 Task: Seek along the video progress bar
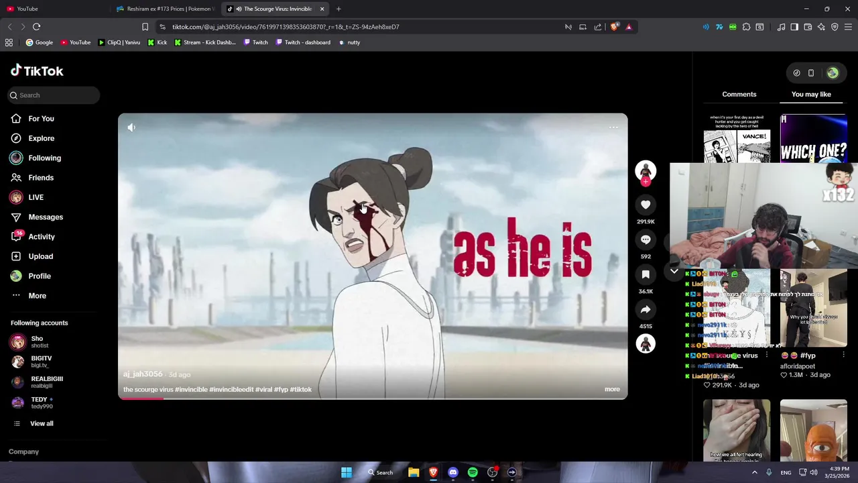click(x=373, y=398)
